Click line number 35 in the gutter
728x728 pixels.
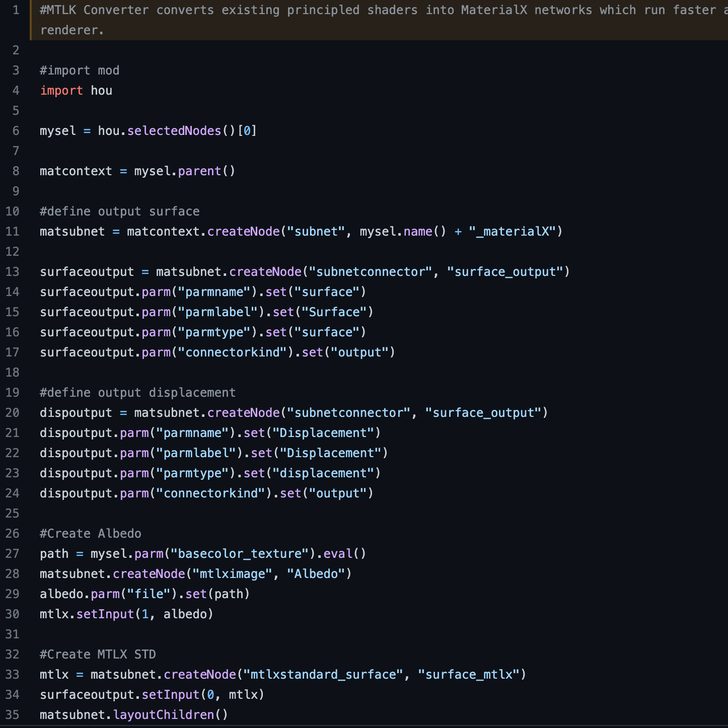click(12, 715)
